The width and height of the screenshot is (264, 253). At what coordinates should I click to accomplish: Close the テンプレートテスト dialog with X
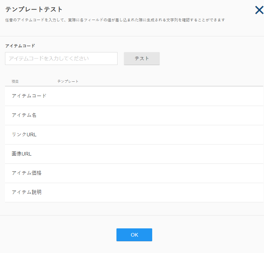(259, 10)
